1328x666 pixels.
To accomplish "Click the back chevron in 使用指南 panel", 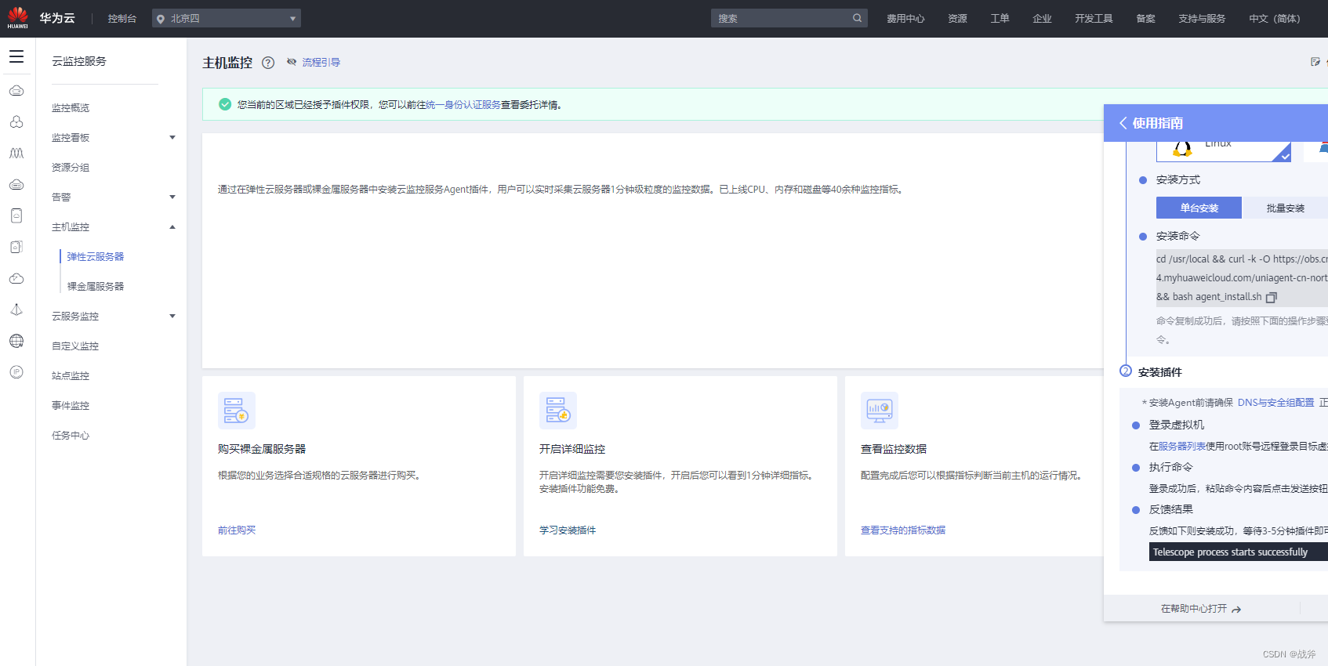I will [1123, 123].
